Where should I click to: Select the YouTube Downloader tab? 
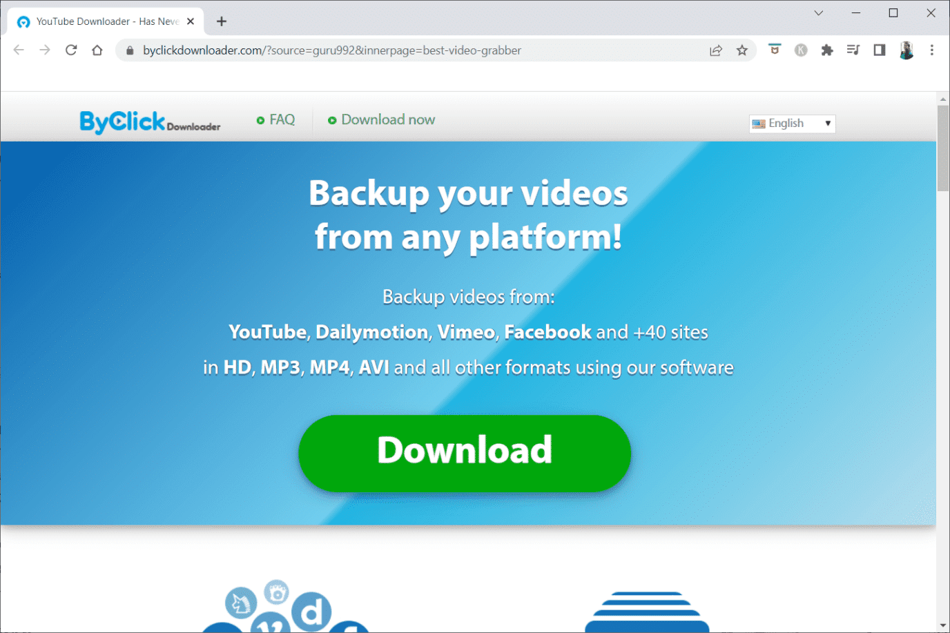(x=106, y=21)
